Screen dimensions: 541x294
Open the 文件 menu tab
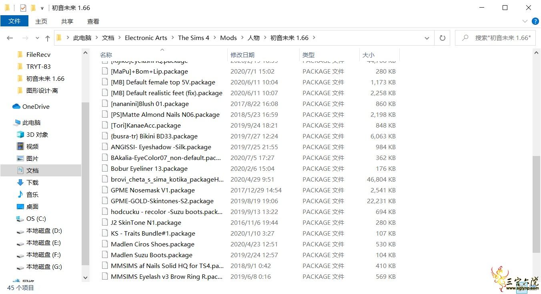coord(14,21)
